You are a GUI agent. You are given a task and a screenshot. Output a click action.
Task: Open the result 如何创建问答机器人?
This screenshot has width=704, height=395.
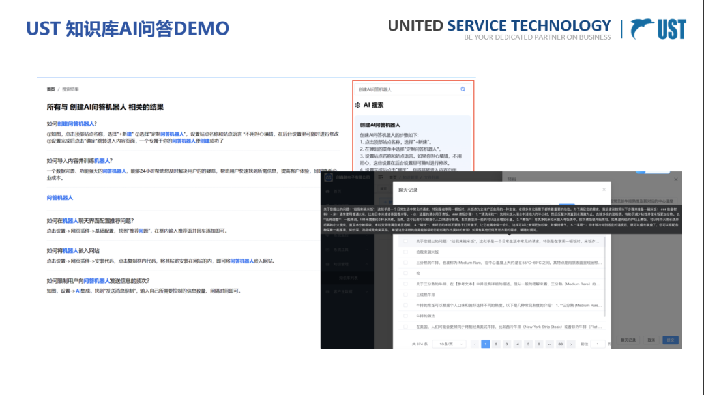tap(72, 124)
